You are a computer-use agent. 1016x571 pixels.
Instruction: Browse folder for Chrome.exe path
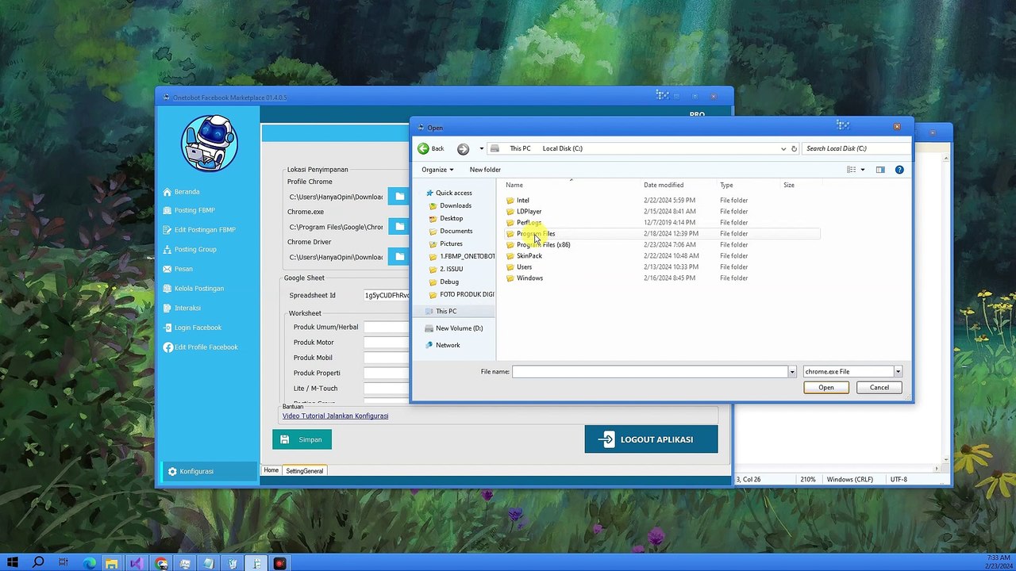(x=399, y=227)
